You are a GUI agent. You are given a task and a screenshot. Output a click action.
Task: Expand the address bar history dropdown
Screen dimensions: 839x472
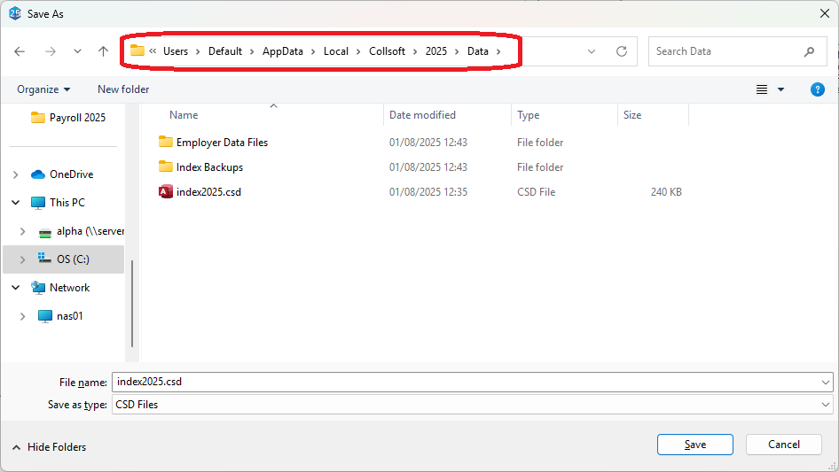point(592,51)
